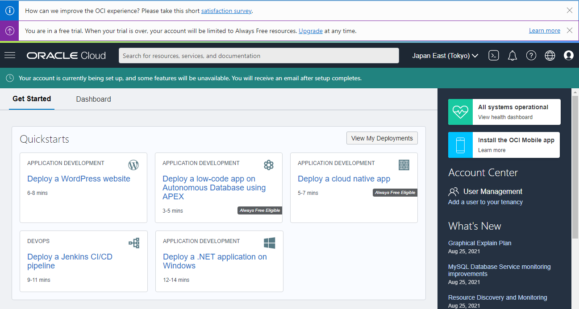
Task: Open the language globe icon
Action: (x=550, y=56)
